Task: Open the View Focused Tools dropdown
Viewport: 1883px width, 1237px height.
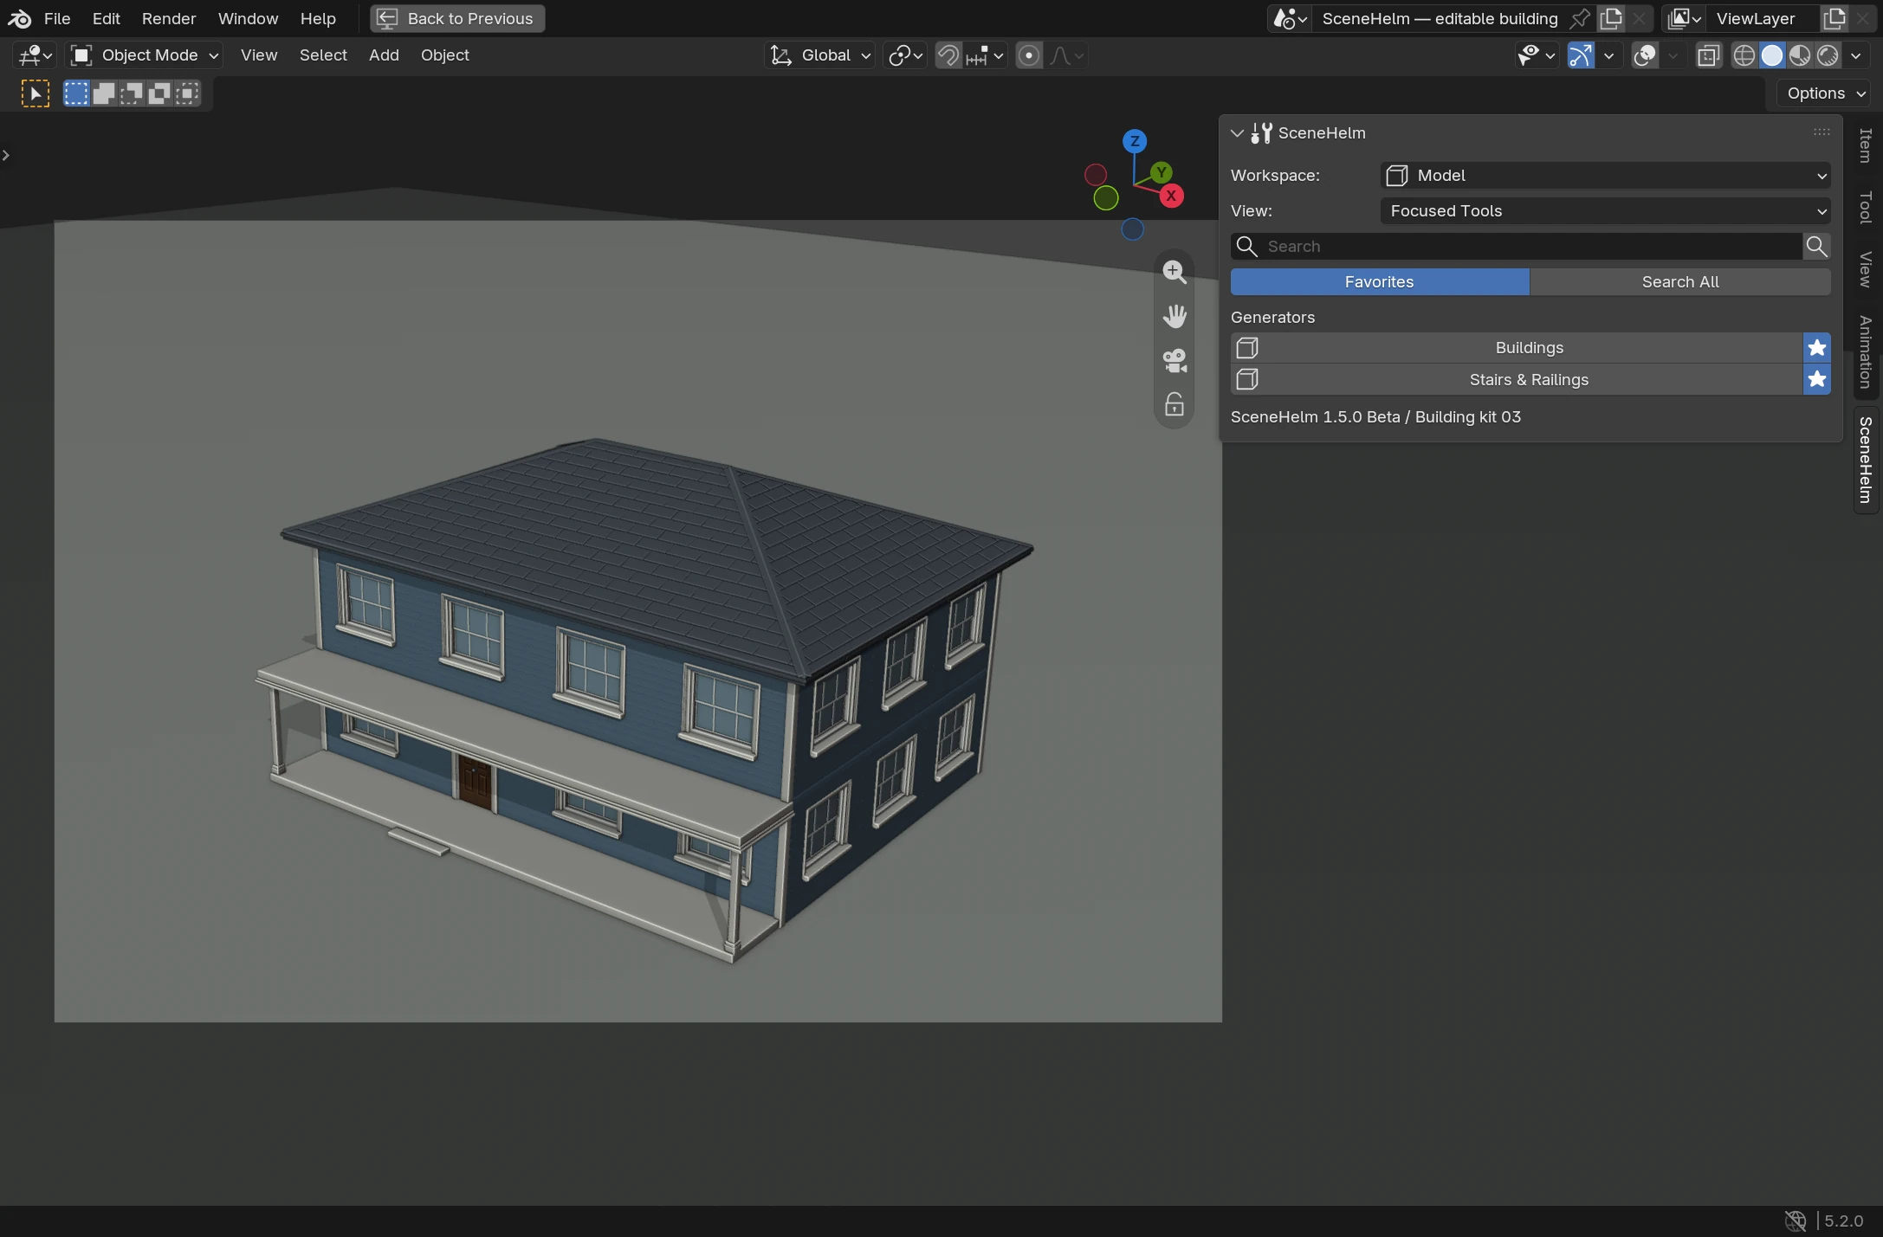Action: tap(1605, 211)
